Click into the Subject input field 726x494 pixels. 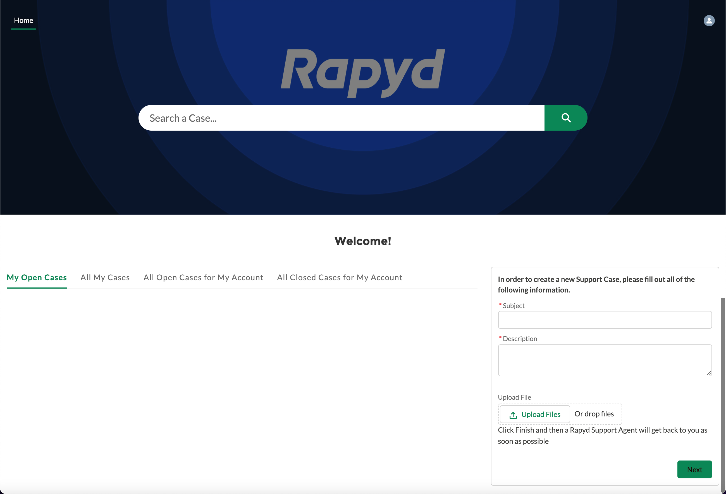point(605,320)
